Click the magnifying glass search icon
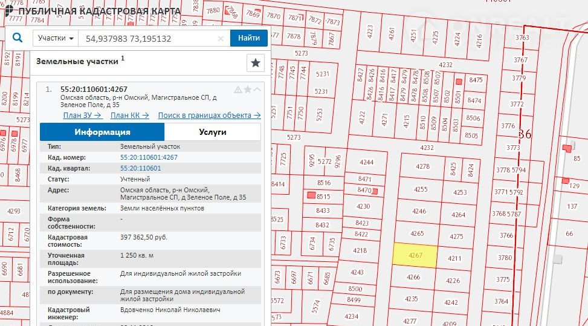The height and width of the screenshot is (326, 588). (18, 38)
